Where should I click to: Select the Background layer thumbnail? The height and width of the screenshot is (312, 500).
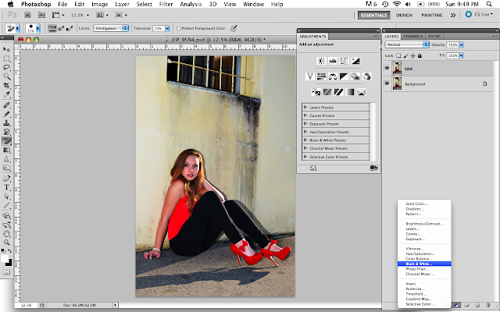[398, 83]
